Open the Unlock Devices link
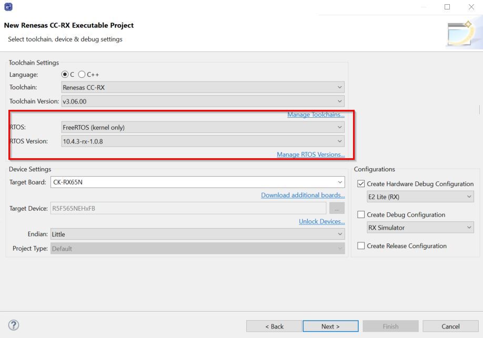The width and height of the screenshot is (483, 338). coord(321,221)
